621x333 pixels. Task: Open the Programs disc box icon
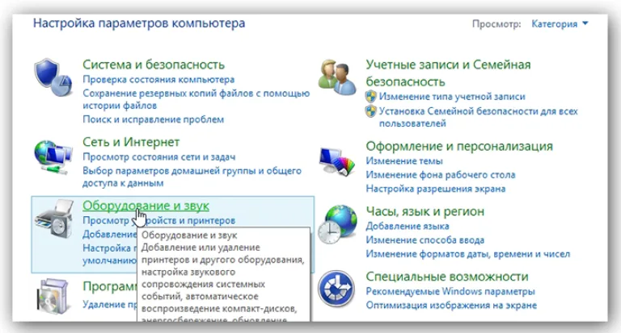tap(53, 297)
